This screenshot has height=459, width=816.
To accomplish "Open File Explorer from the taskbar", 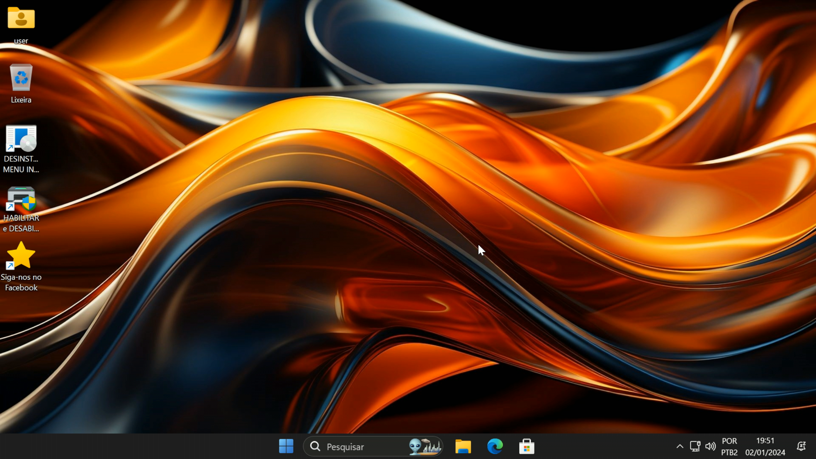I will point(463,446).
